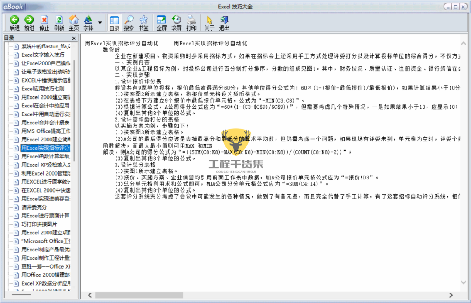Exit the eBook with 退出
The width and height of the screenshot is (471, 303).
point(224,23)
